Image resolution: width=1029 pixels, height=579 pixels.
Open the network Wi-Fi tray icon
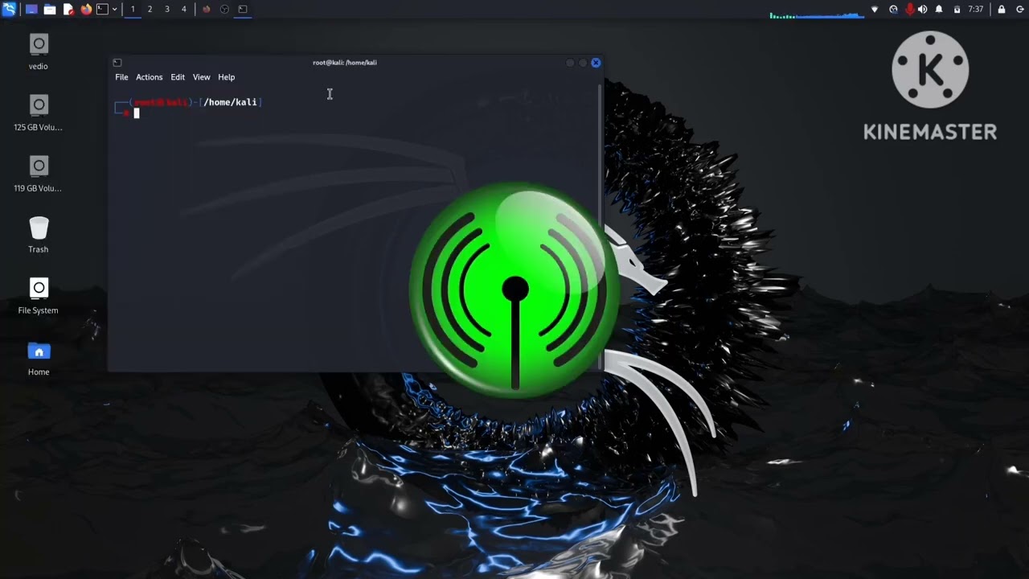pyautogui.click(x=875, y=10)
